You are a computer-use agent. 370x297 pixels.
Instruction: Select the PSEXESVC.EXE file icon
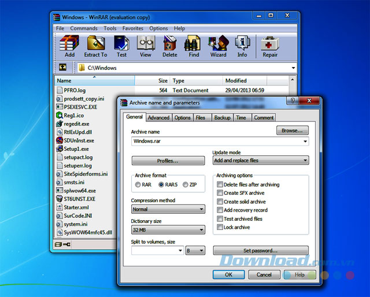click(x=60, y=107)
